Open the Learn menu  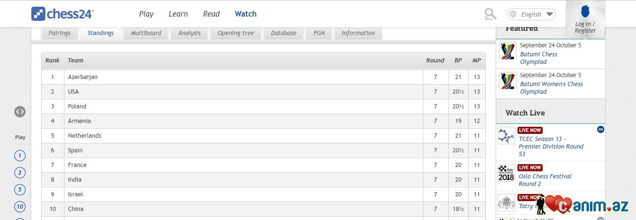(178, 14)
